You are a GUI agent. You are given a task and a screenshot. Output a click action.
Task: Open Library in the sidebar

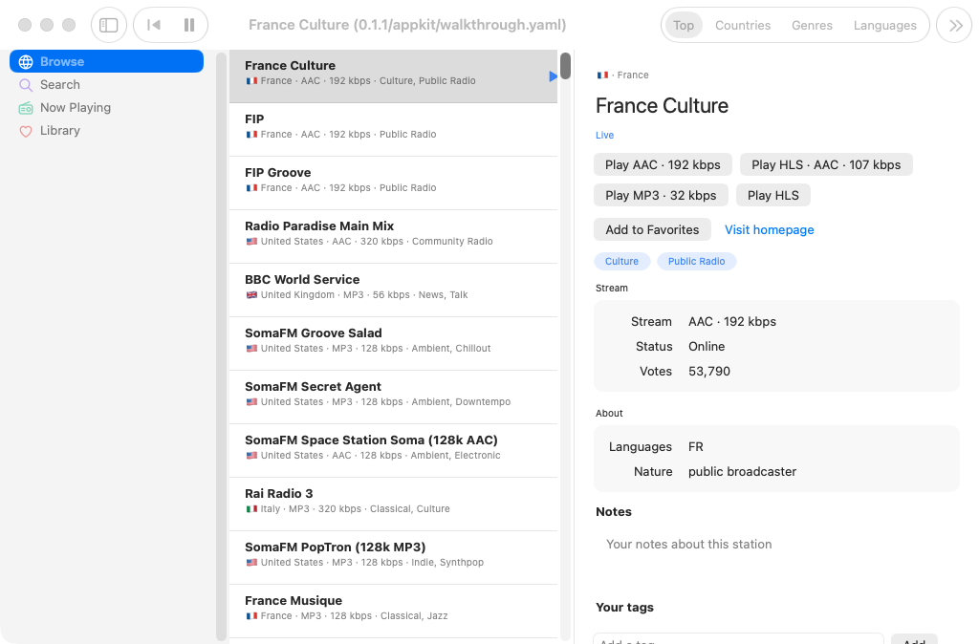point(107,130)
